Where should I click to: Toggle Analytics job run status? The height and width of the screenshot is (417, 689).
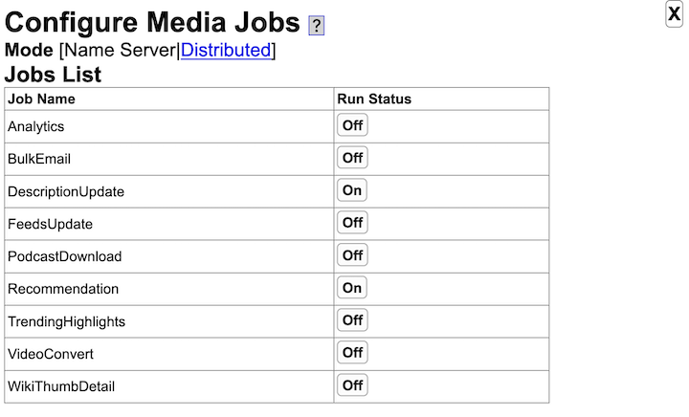[352, 125]
